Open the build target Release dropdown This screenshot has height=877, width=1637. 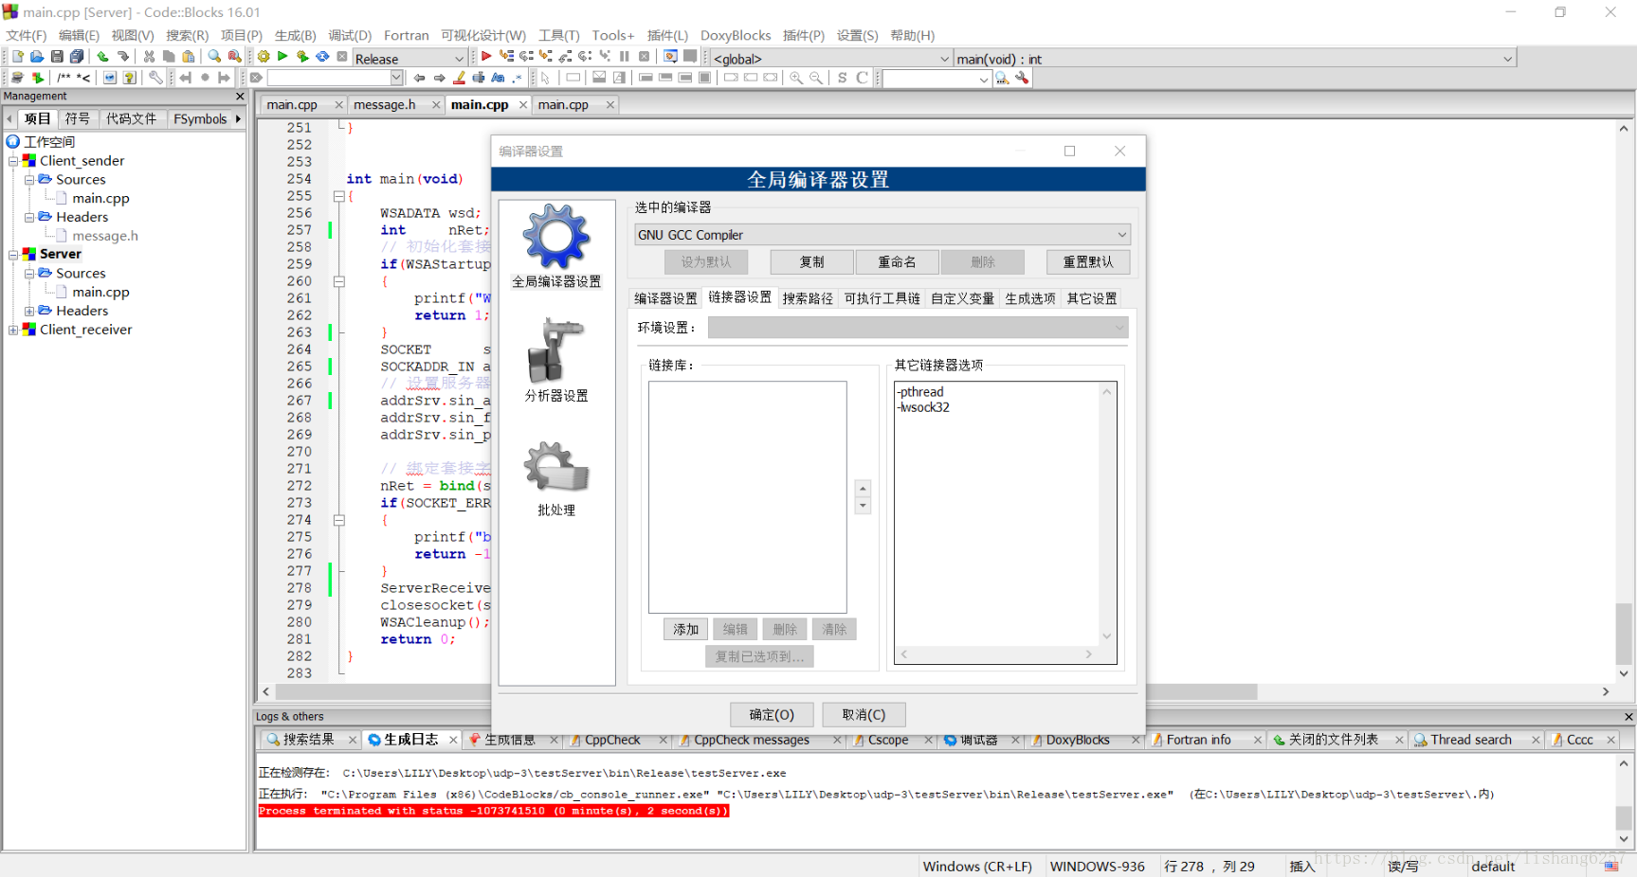pyautogui.click(x=409, y=59)
